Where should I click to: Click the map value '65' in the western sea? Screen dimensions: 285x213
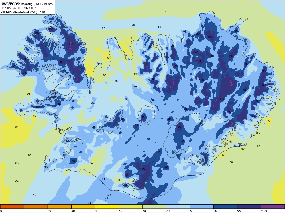(x=17, y=163)
